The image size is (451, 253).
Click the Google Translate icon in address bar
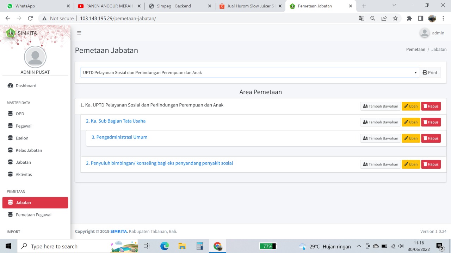tap(361, 18)
